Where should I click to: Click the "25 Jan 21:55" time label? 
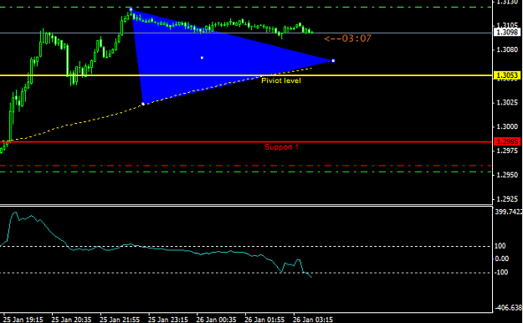[x=120, y=320]
